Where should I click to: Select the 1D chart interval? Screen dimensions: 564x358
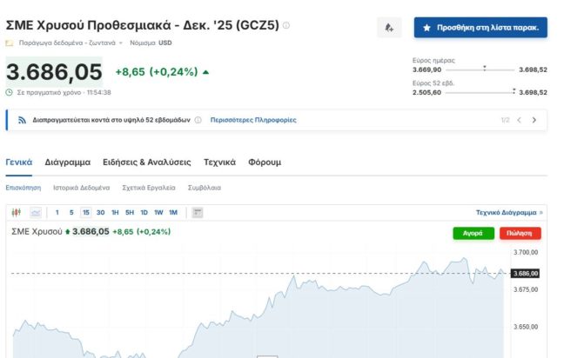point(144,212)
